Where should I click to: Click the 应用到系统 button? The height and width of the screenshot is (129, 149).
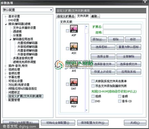[x=129, y=72]
